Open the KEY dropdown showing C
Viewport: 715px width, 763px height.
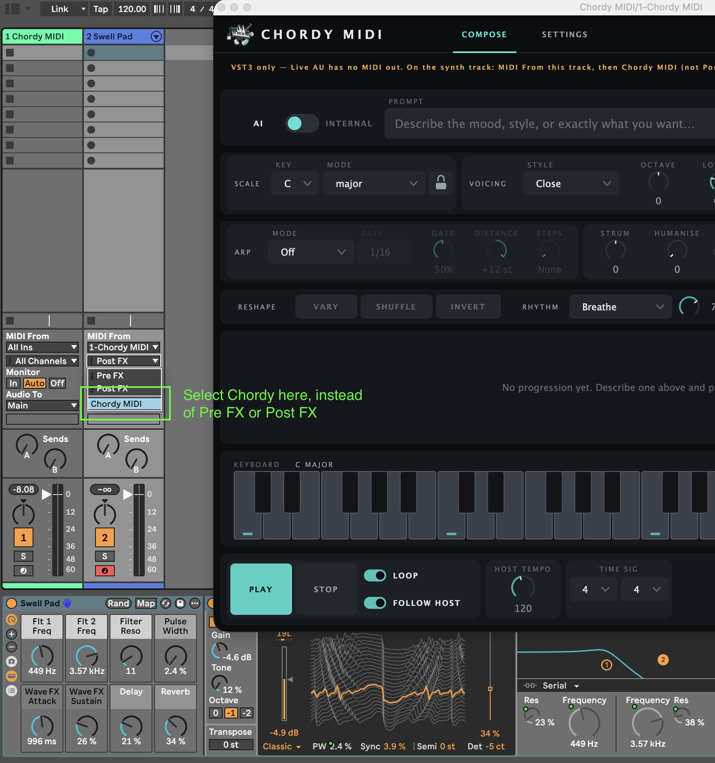point(295,183)
